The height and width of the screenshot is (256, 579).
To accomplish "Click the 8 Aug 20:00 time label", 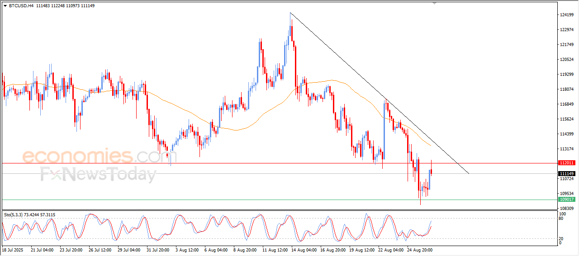I will (x=245, y=250).
